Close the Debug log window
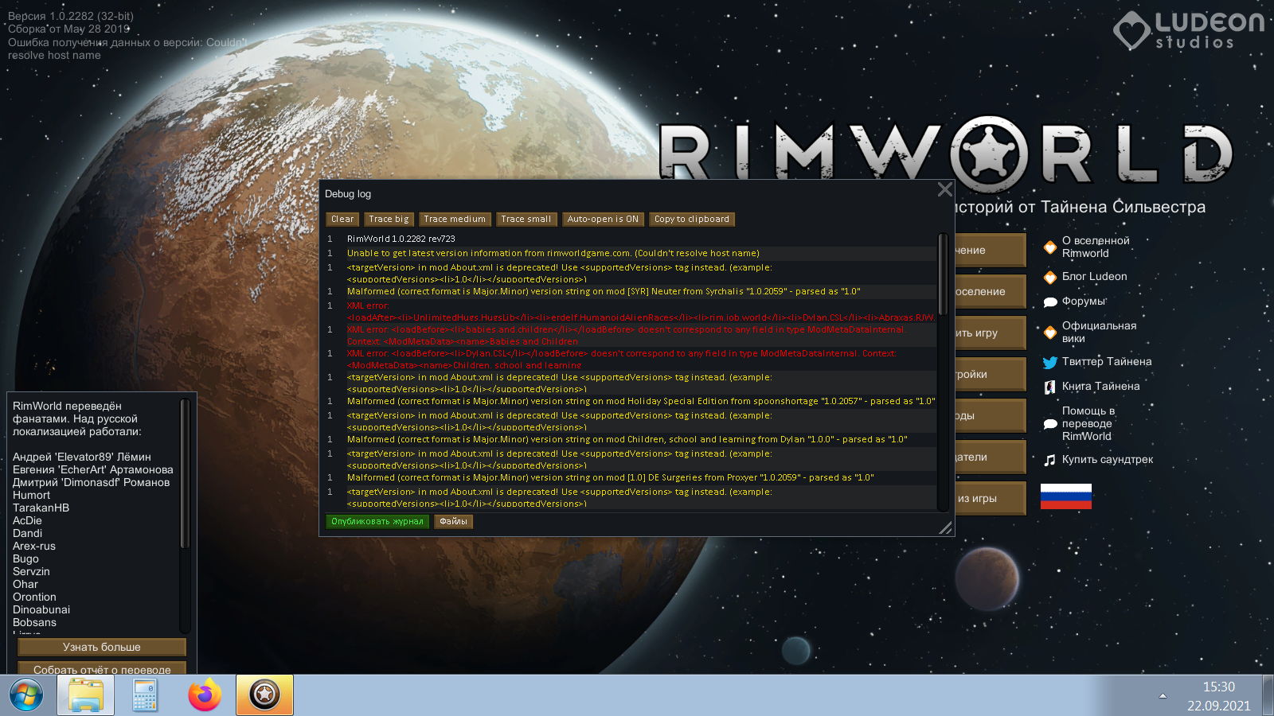The width and height of the screenshot is (1274, 716). click(x=944, y=189)
